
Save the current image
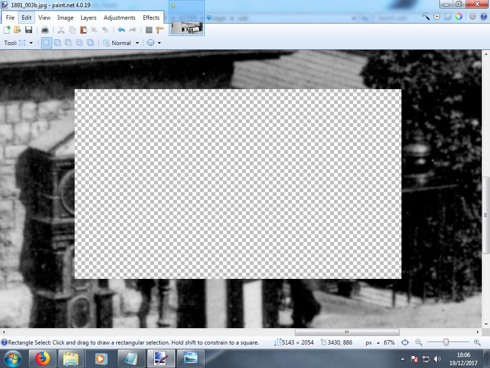28,29
